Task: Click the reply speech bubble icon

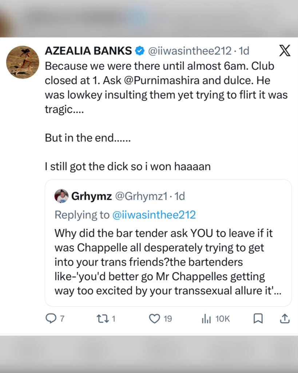Action: point(50,319)
